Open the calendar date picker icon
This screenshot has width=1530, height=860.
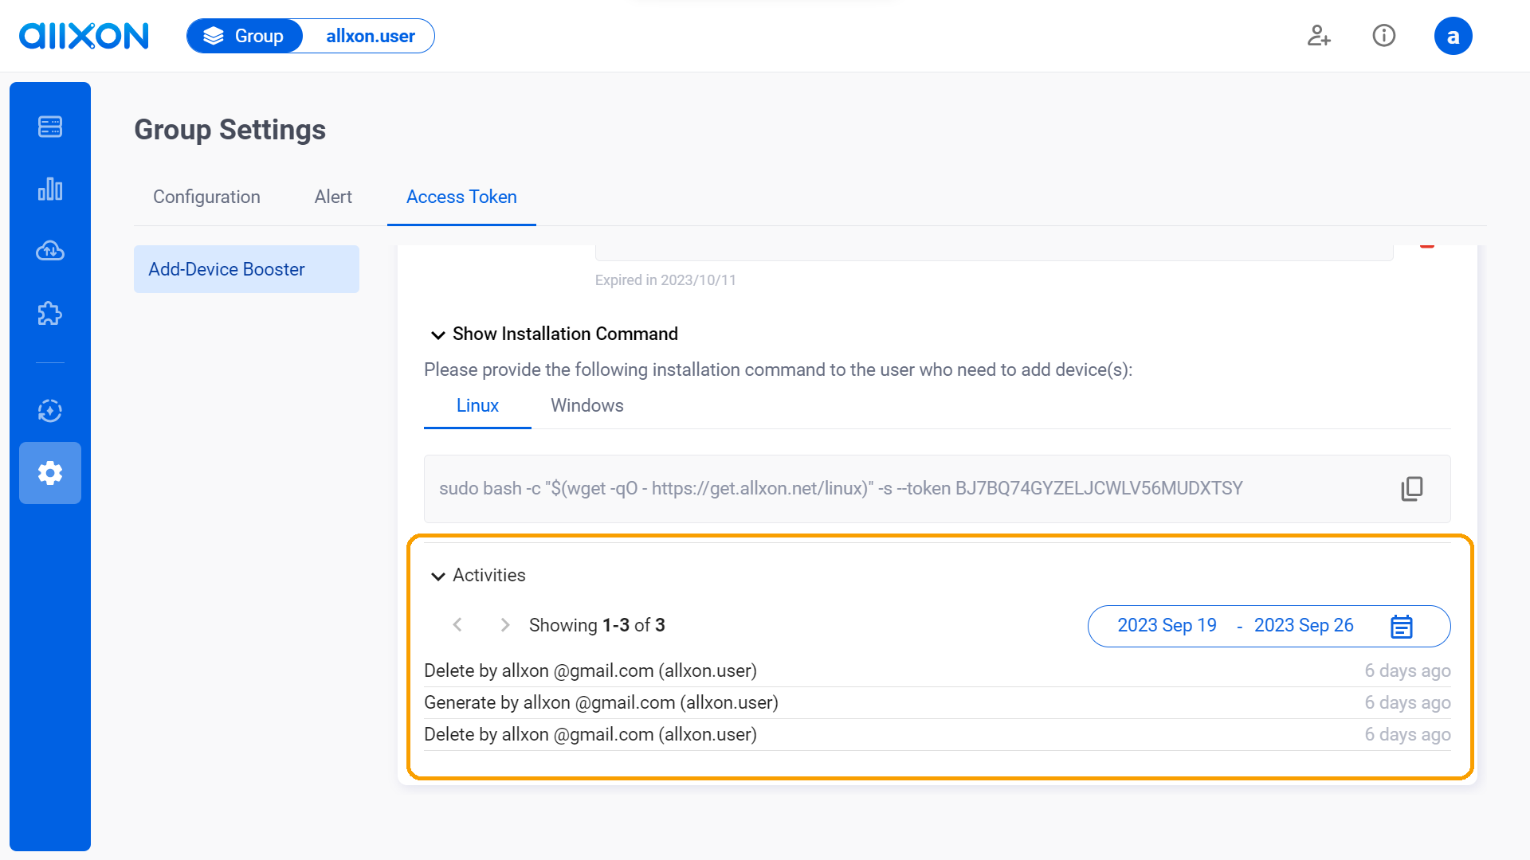click(1402, 627)
